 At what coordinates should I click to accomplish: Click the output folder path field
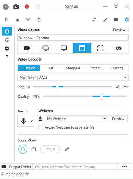tap(75, 167)
